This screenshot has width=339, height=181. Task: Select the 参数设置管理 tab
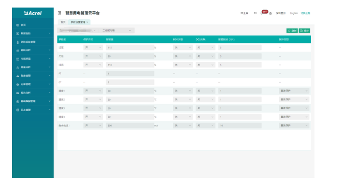[x=78, y=22]
